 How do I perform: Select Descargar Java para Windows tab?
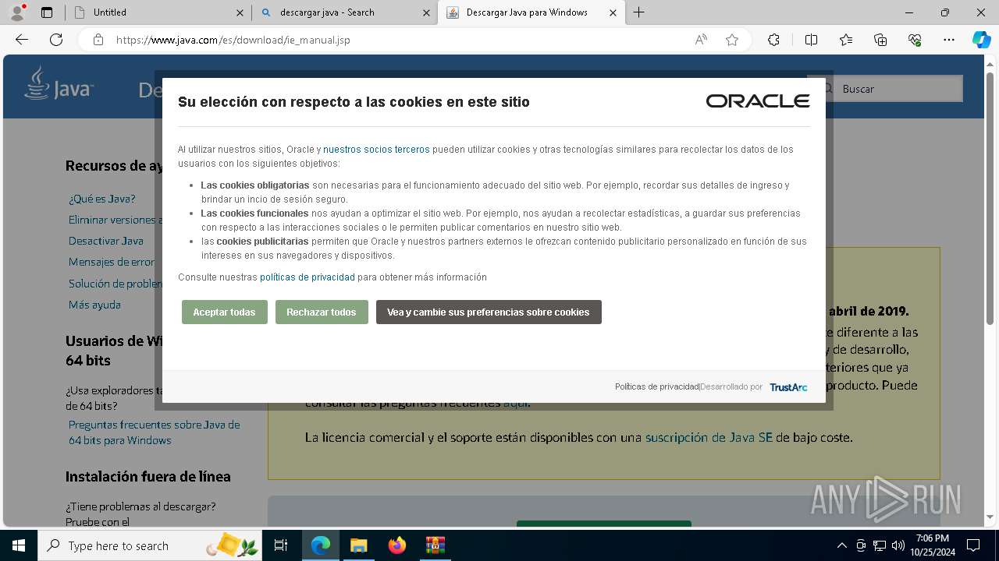(x=531, y=12)
